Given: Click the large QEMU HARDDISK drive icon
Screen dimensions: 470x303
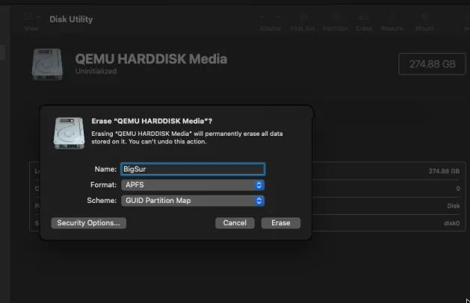Looking at the screenshot, I should 47,64.
